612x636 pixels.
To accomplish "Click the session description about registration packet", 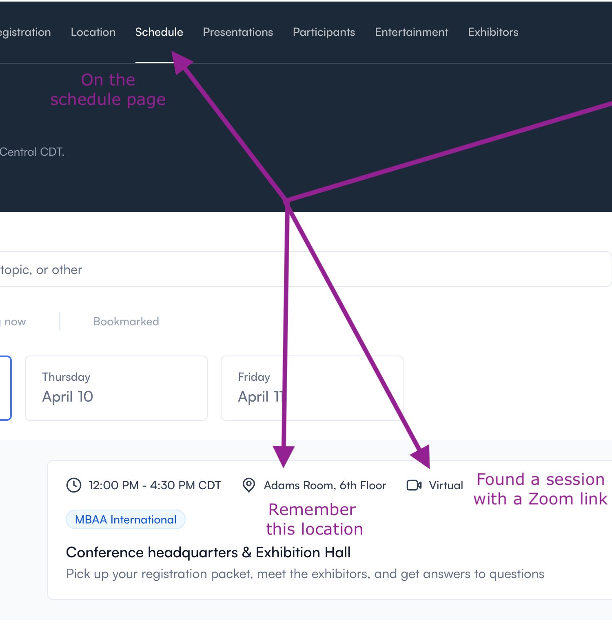I will click(x=305, y=574).
